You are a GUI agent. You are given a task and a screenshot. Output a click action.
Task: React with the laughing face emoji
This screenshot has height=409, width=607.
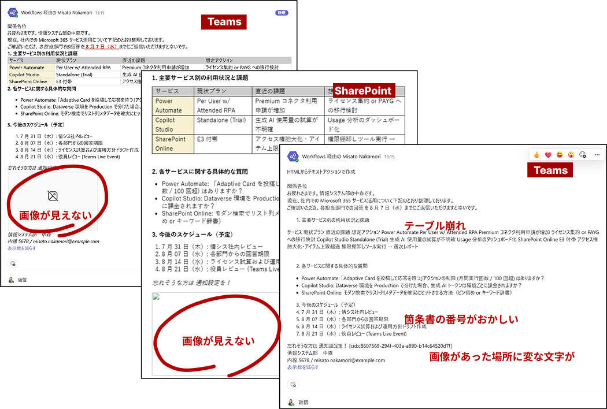coord(560,155)
